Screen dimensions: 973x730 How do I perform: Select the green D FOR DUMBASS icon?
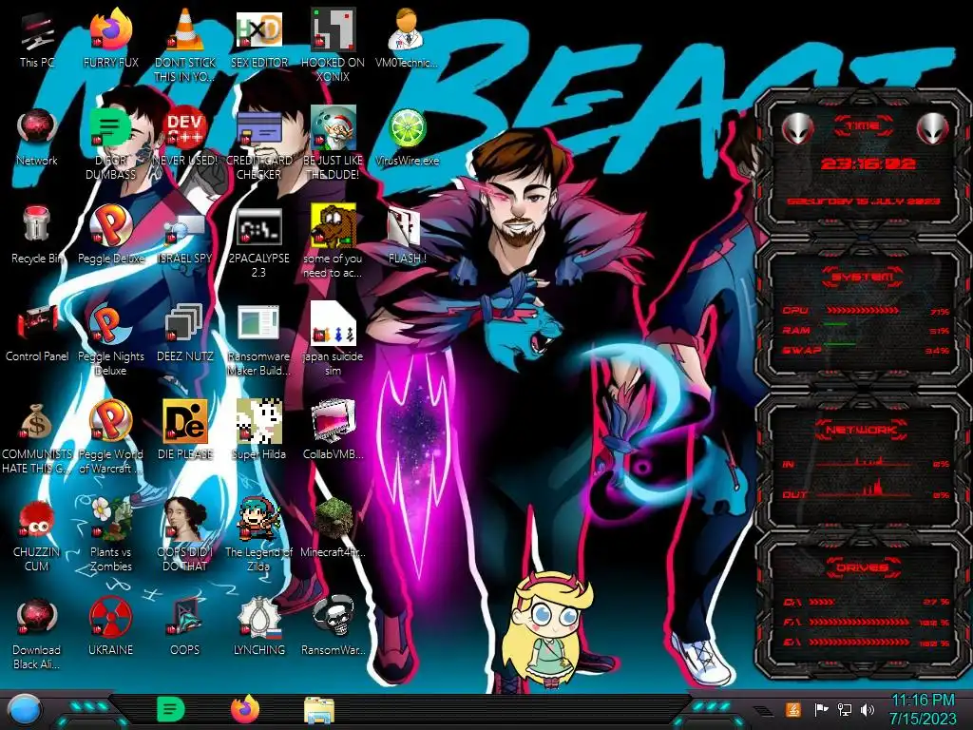point(110,142)
